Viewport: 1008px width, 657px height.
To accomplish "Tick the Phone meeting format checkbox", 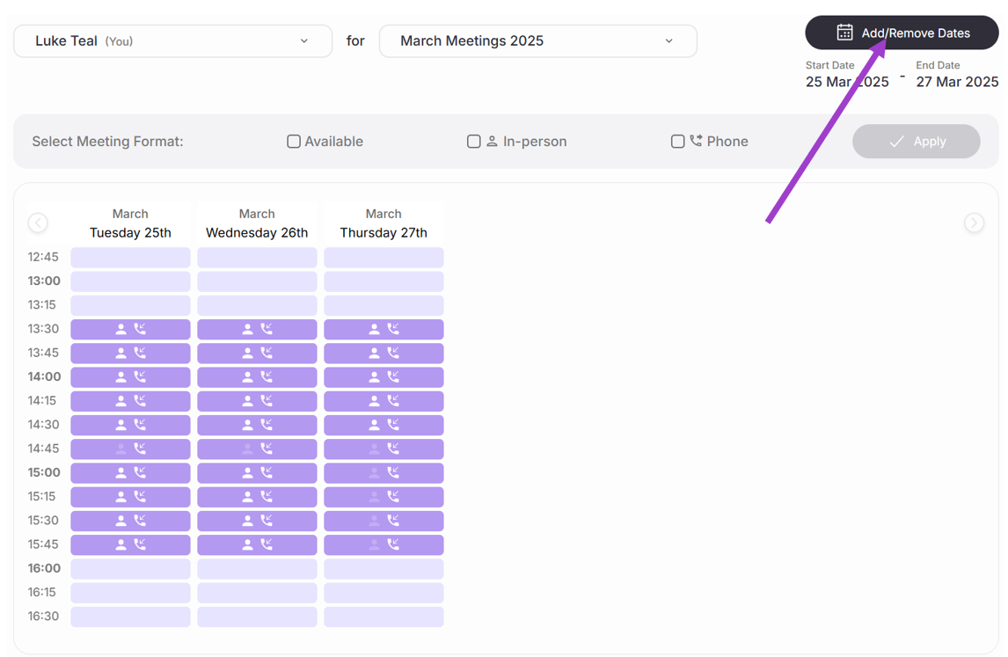I will click(x=677, y=142).
